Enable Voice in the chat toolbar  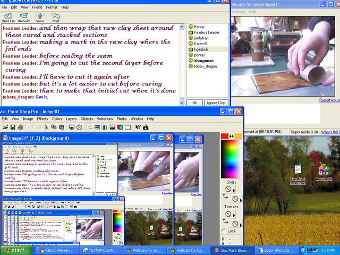[40, 18]
